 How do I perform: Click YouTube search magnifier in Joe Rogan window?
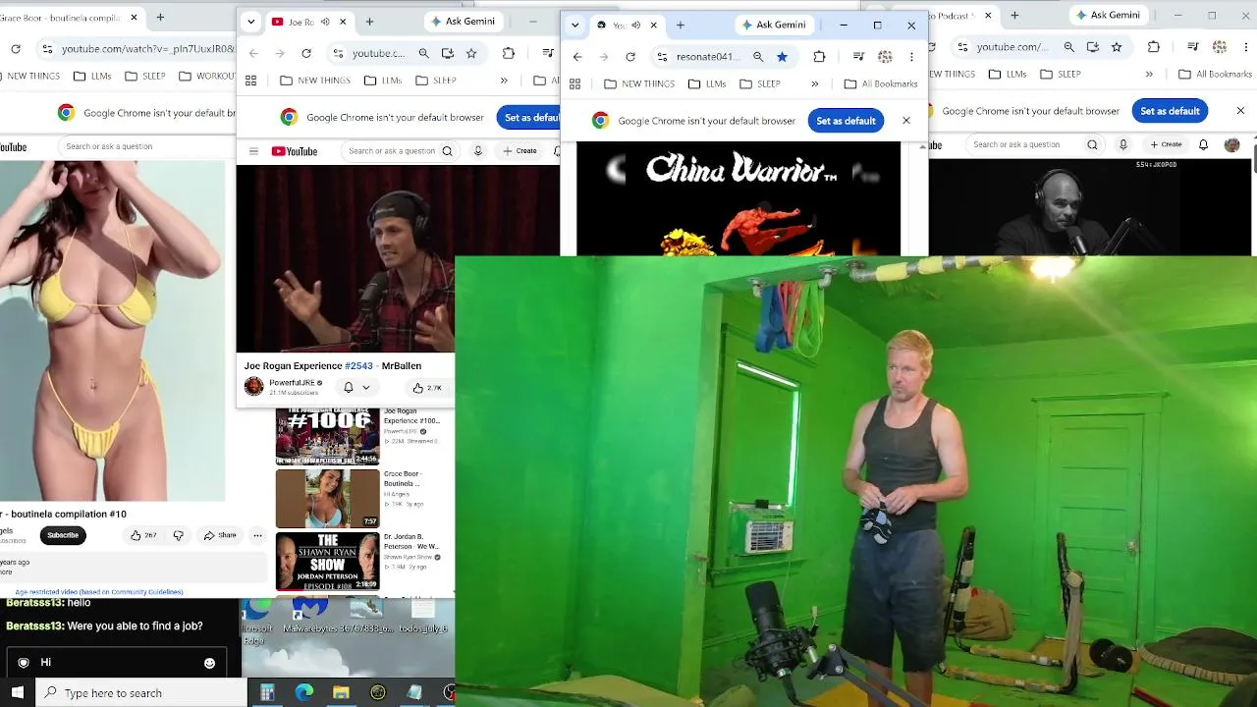point(447,151)
